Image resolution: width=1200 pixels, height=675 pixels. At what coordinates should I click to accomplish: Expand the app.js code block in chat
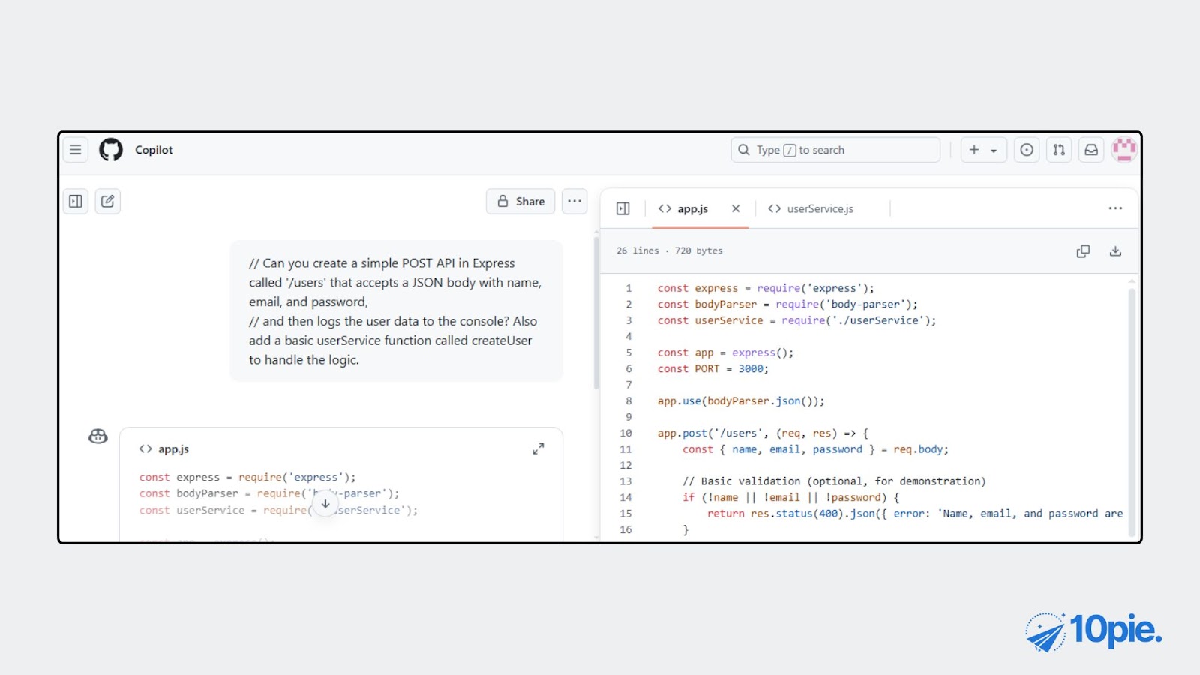click(538, 448)
